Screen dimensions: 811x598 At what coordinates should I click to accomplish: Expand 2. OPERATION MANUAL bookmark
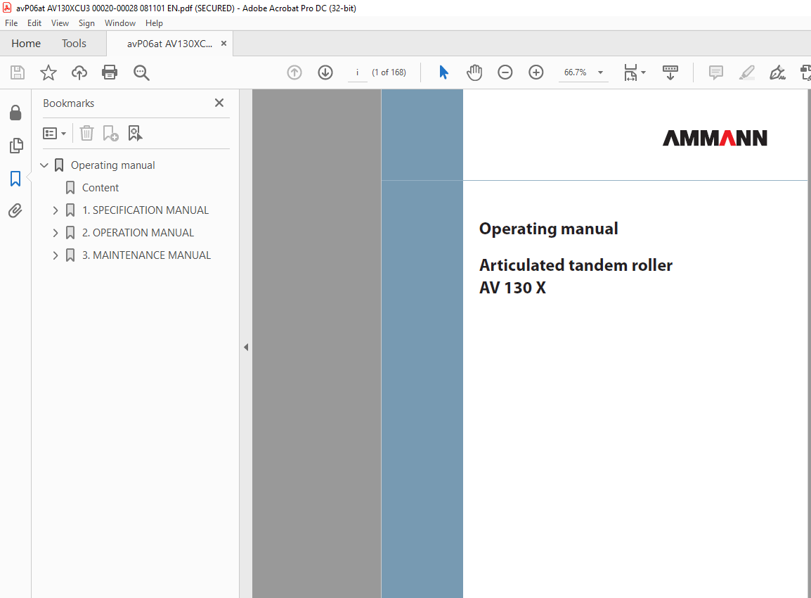(x=56, y=233)
